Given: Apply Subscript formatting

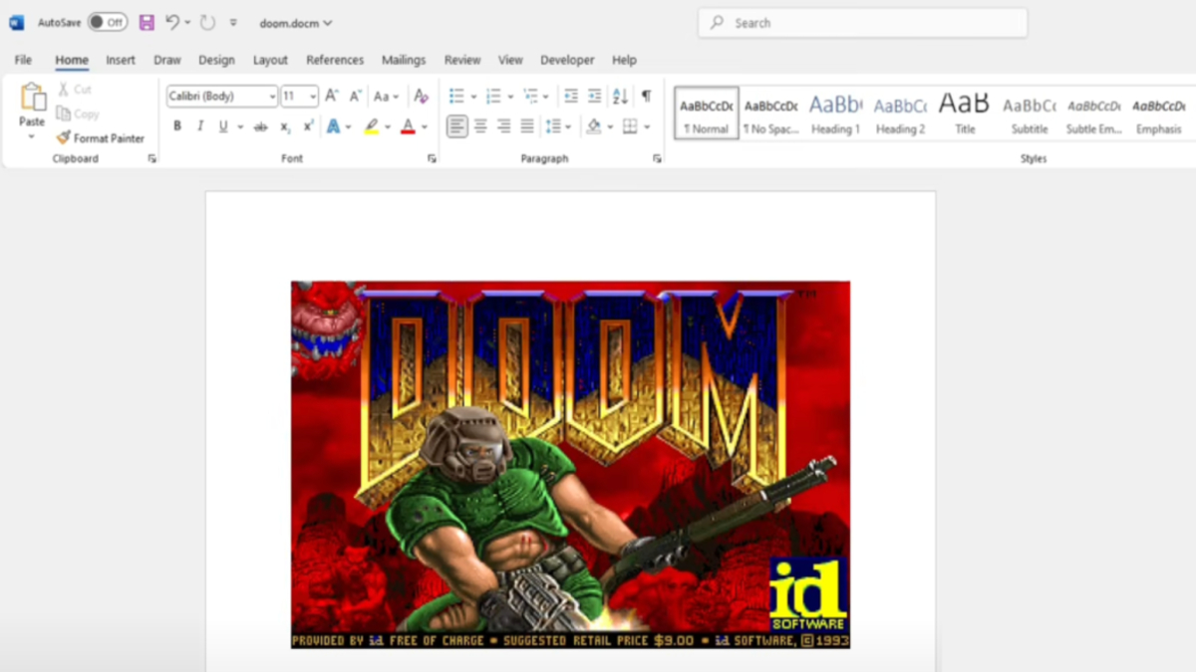Looking at the screenshot, I should [x=285, y=126].
